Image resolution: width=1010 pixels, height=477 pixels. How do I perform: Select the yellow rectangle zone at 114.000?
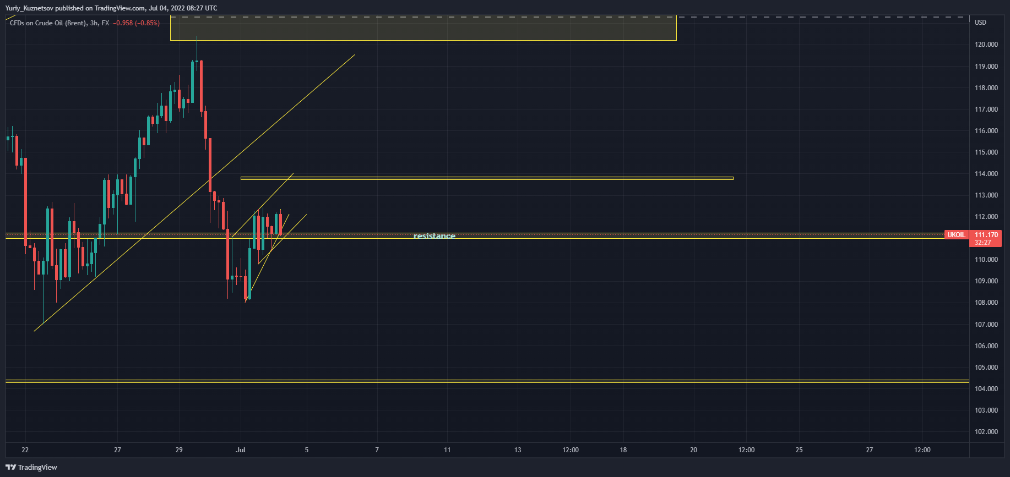(x=487, y=178)
